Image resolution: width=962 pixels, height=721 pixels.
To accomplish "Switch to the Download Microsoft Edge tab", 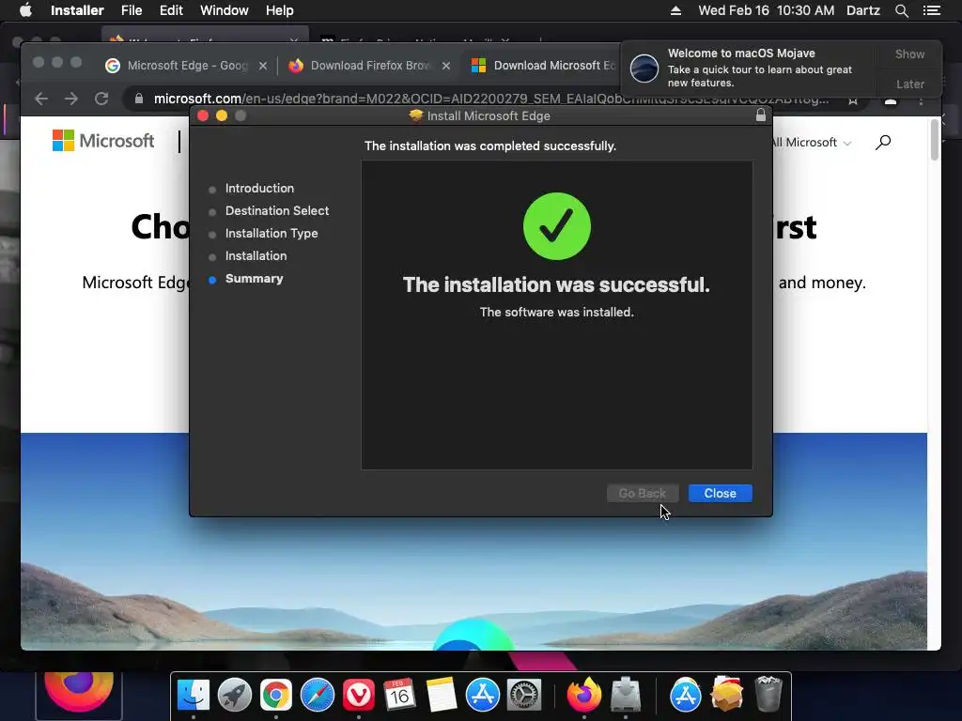I will 544,66.
